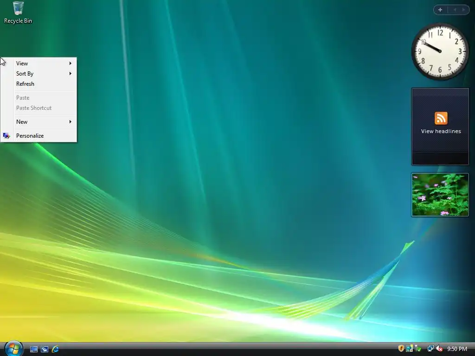475x356 pixels.
Task: Expand the arrow next to Sort By
Action: click(71, 74)
